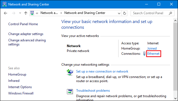The height and width of the screenshot is (101, 178).
Task: Click the 'Network a...' breadcrumb segment
Action: coord(49,13)
